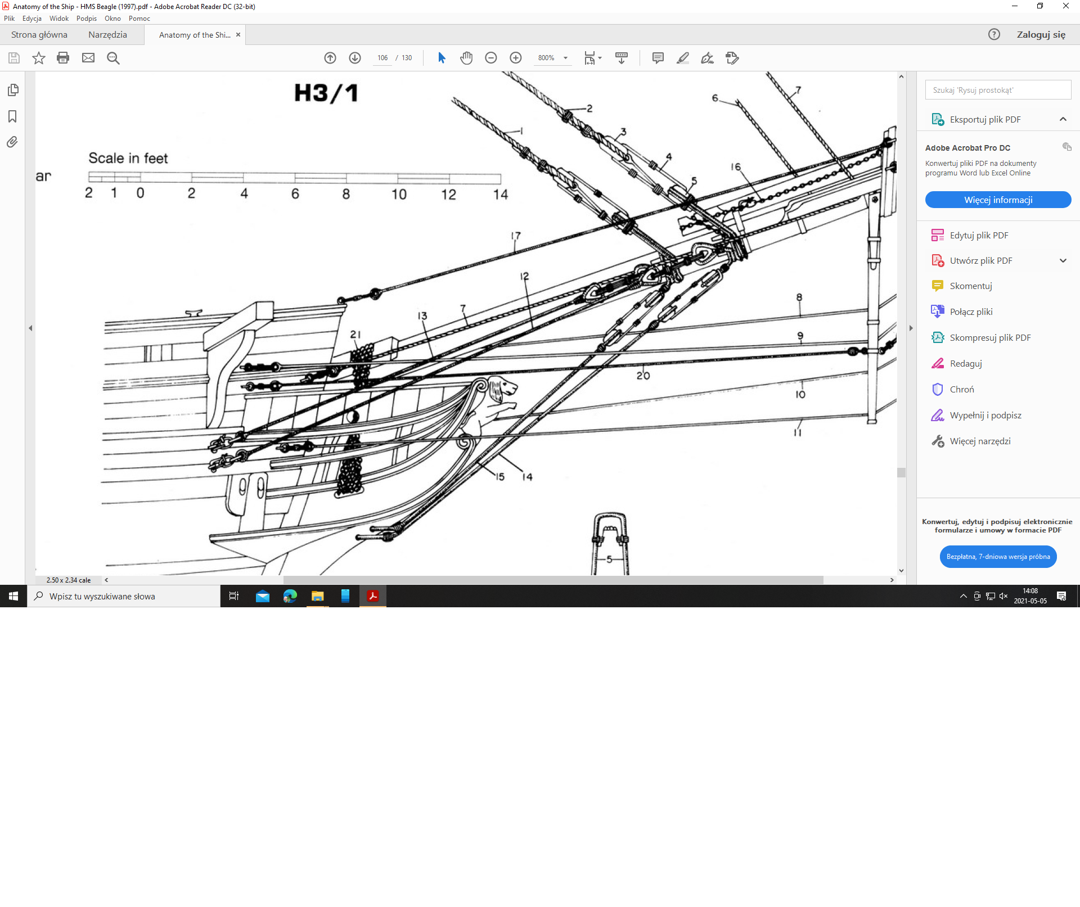Open the 800% zoom level dropdown
Image resolution: width=1080 pixels, height=907 pixels.
[565, 58]
